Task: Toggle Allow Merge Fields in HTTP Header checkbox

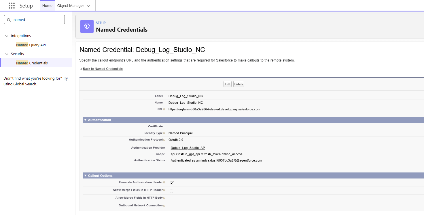Action: point(171,191)
